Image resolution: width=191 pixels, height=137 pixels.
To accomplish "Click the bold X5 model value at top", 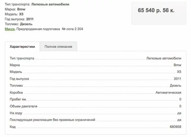I will pyautogui.click(x=21, y=14).
